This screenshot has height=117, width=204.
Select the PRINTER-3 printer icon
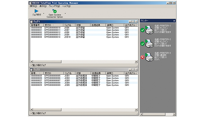(149, 57)
